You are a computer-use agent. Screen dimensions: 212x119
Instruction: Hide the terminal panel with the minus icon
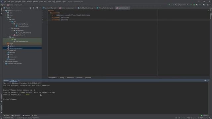(x=208, y=80)
